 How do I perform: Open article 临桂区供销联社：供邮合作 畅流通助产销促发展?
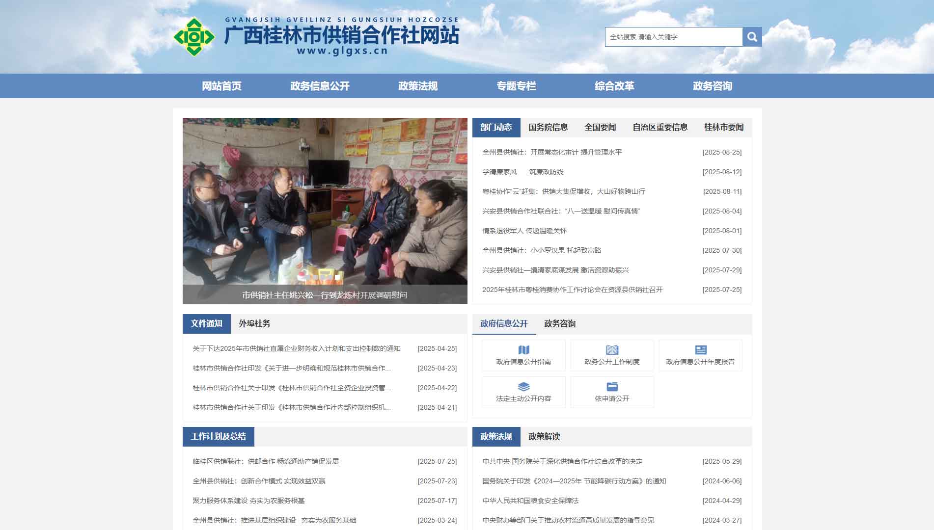pyautogui.click(x=266, y=461)
